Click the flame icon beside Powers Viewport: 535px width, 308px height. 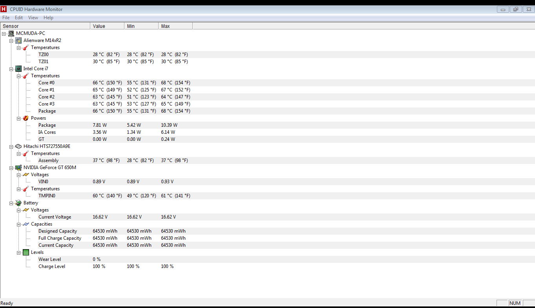(26, 118)
